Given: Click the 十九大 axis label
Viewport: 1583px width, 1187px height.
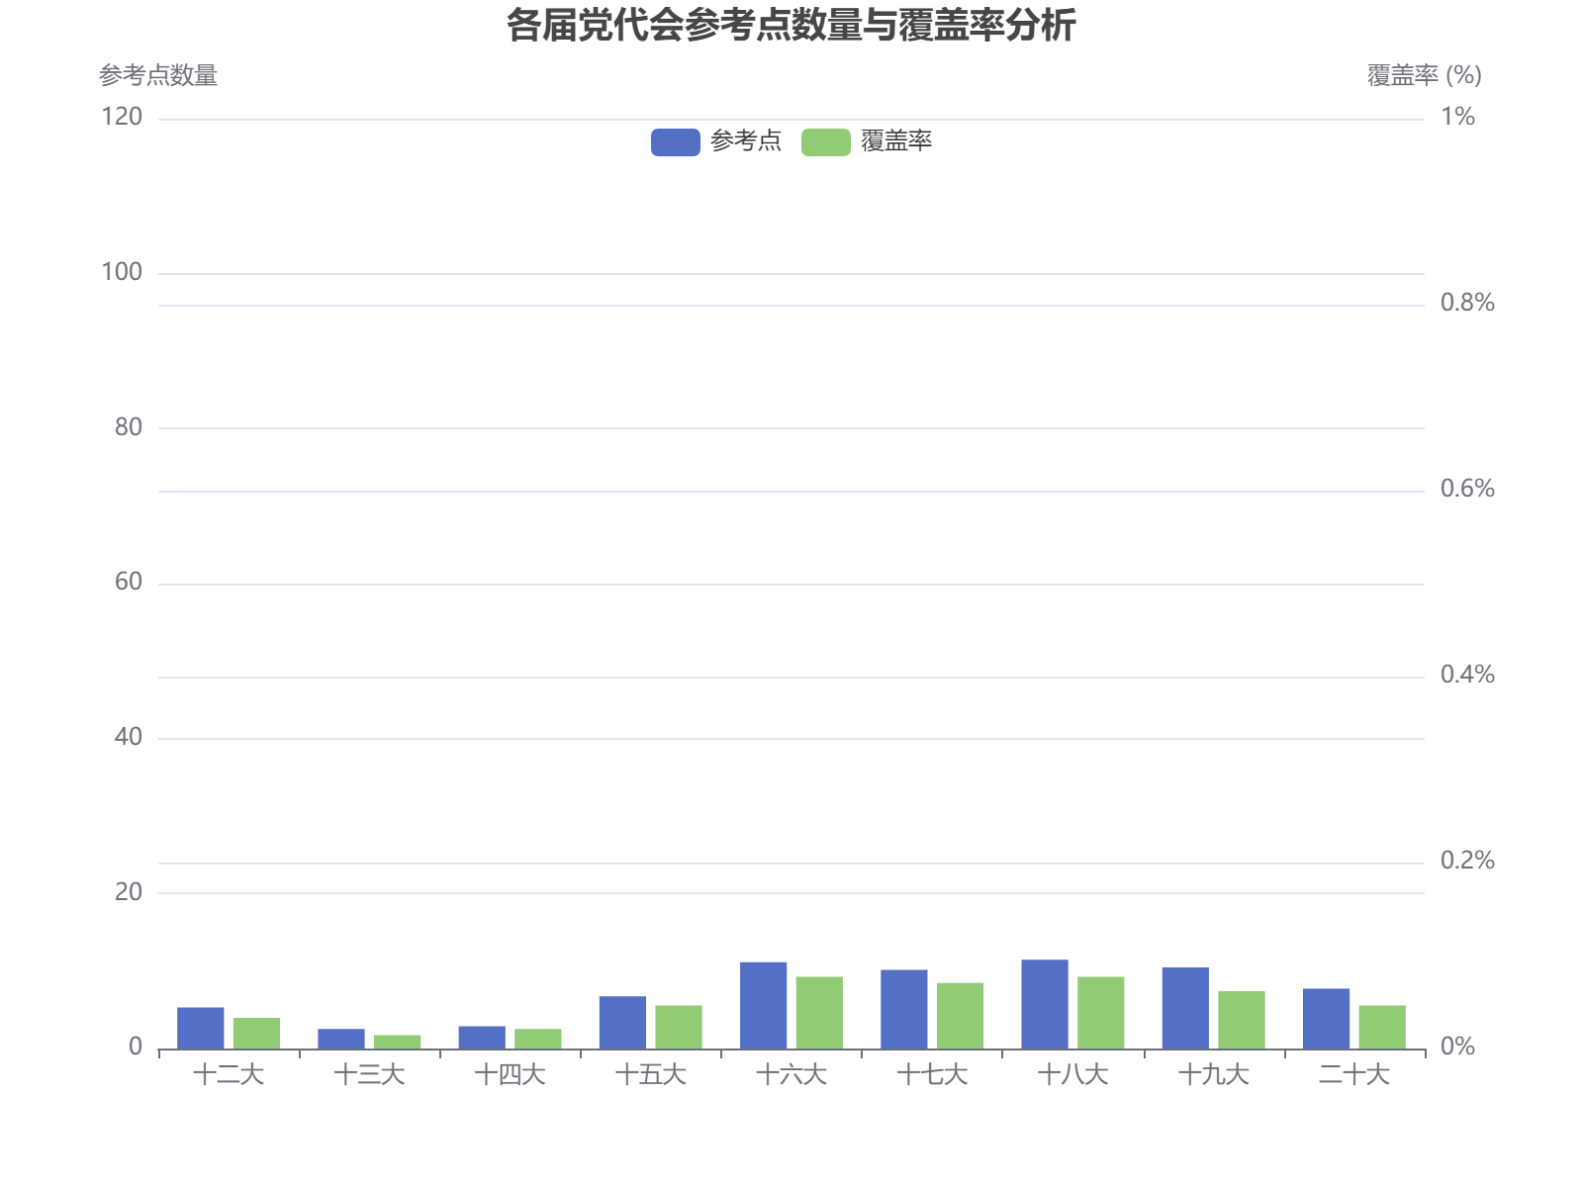Looking at the screenshot, I should pyautogui.click(x=1216, y=1074).
